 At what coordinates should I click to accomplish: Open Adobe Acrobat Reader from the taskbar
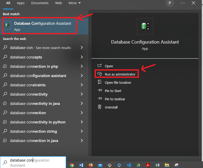pyautogui.click(x=148, y=165)
